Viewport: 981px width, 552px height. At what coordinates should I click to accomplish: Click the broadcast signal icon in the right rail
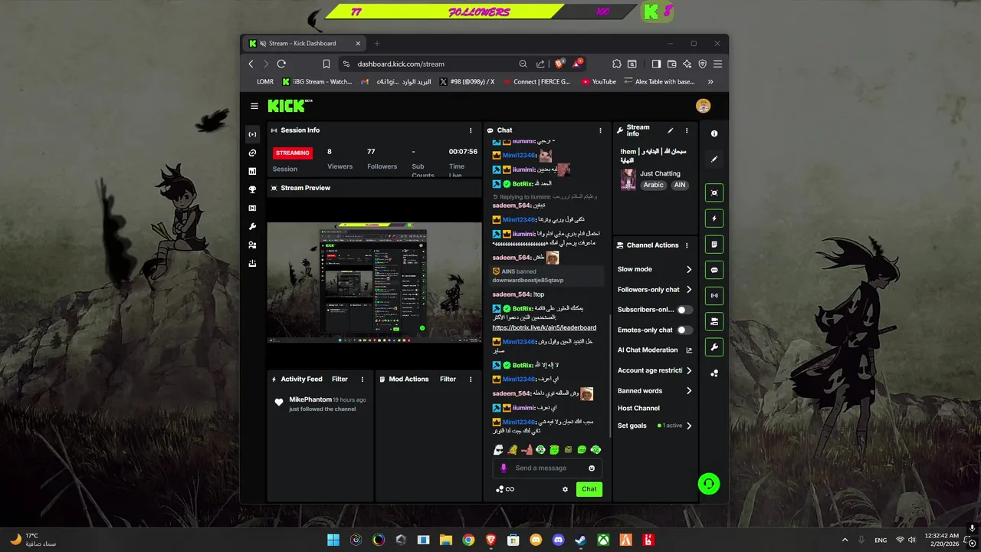pos(714,295)
